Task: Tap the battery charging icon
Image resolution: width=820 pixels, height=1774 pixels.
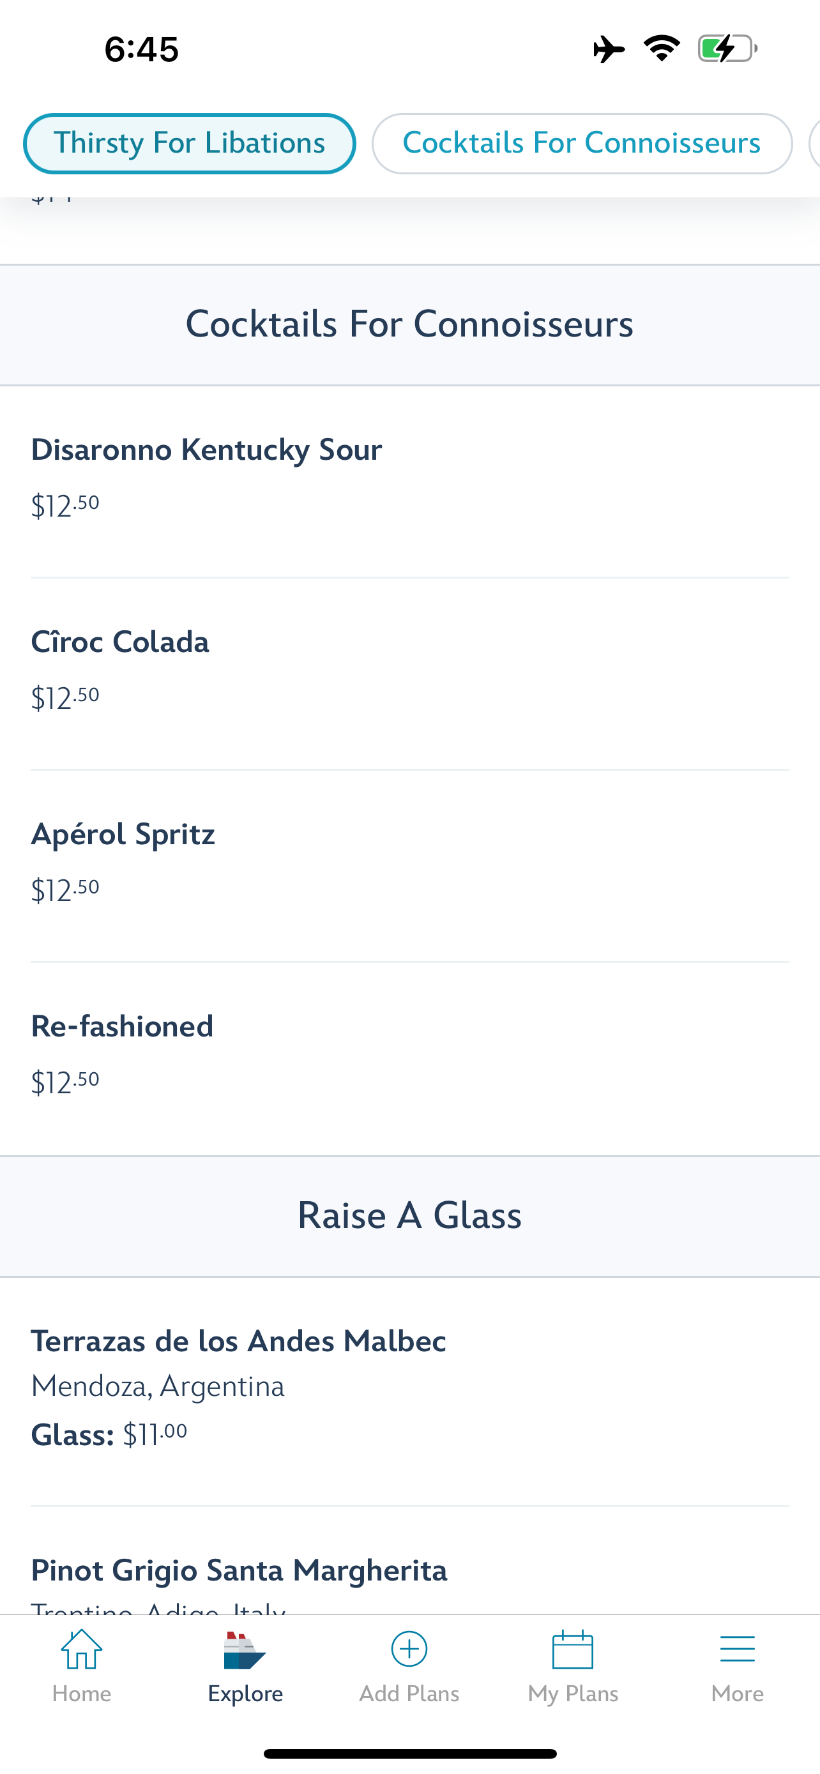Action: coord(727,49)
